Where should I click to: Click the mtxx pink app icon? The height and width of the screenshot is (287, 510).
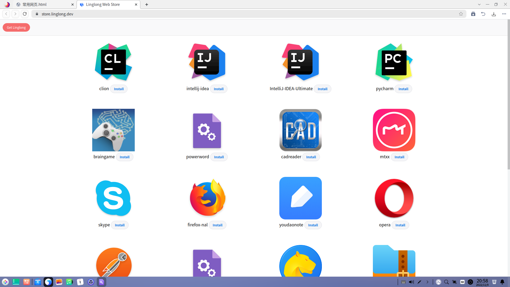tap(394, 130)
